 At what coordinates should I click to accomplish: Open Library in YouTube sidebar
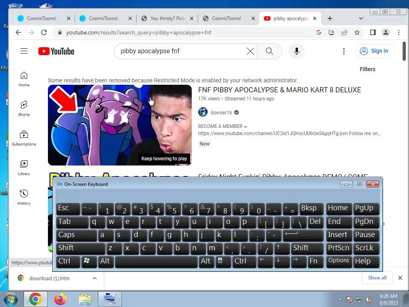pos(24,167)
